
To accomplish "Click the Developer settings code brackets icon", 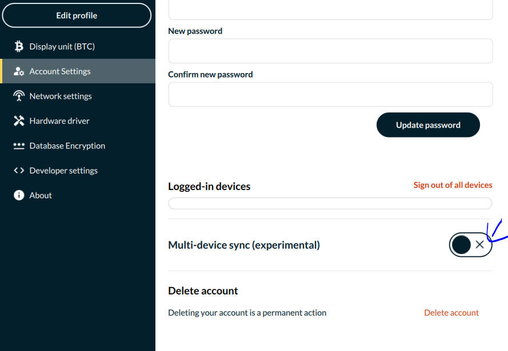I will point(18,170).
